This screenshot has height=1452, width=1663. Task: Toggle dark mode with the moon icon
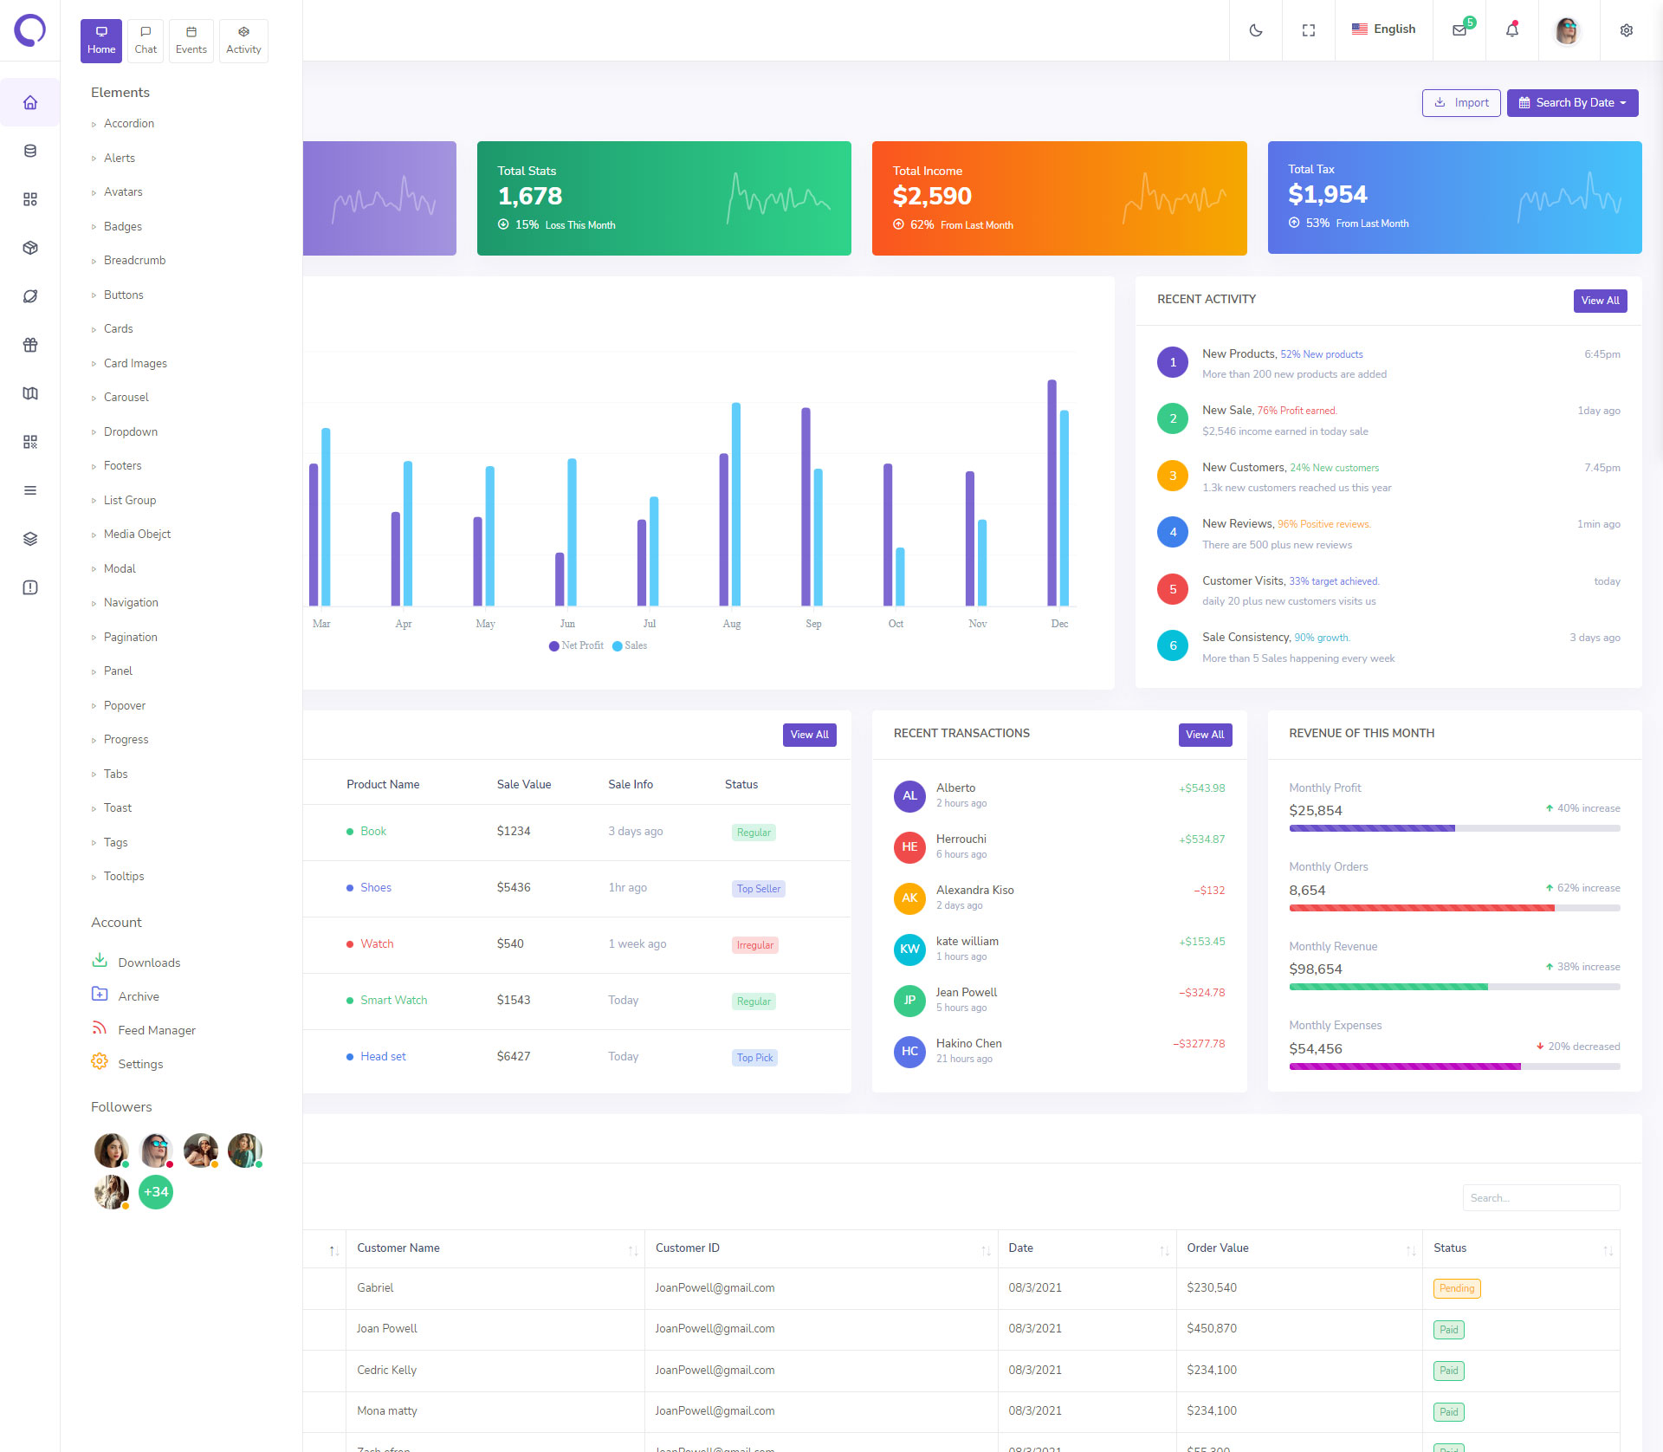(1255, 30)
